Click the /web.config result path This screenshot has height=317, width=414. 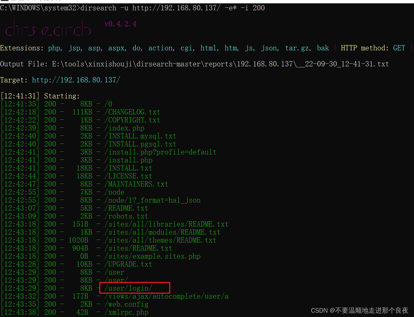pos(126,304)
